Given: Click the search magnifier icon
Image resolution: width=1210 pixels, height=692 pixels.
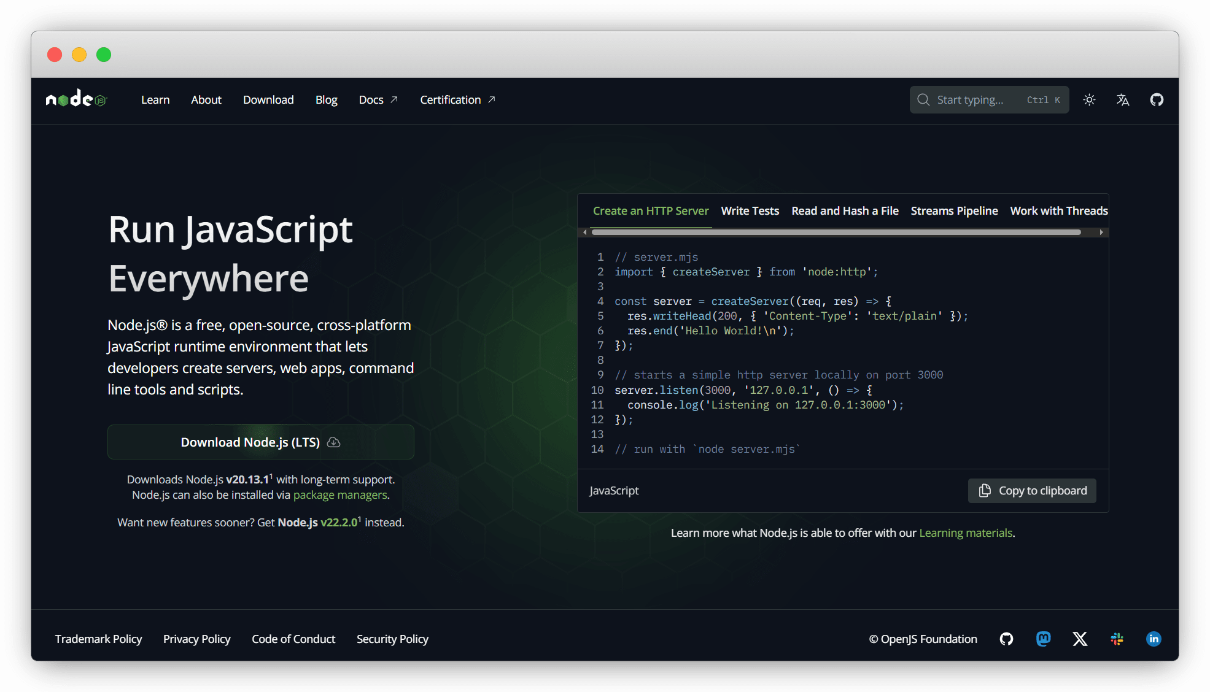Looking at the screenshot, I should click(923, 99).
